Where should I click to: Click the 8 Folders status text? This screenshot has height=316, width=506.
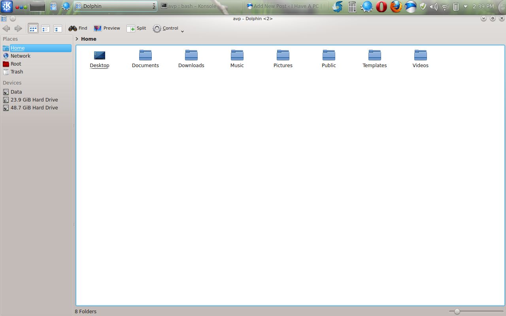click(86, 311)
